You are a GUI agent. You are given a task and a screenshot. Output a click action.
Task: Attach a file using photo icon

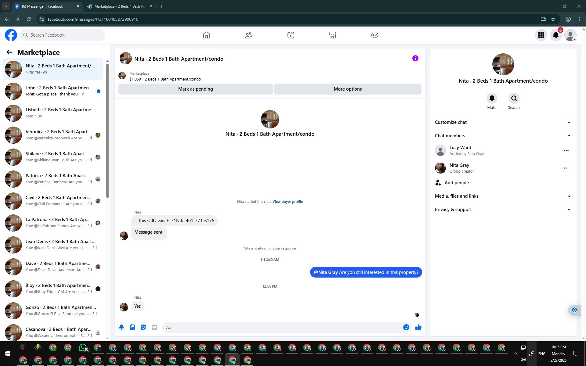pos(132,327)
